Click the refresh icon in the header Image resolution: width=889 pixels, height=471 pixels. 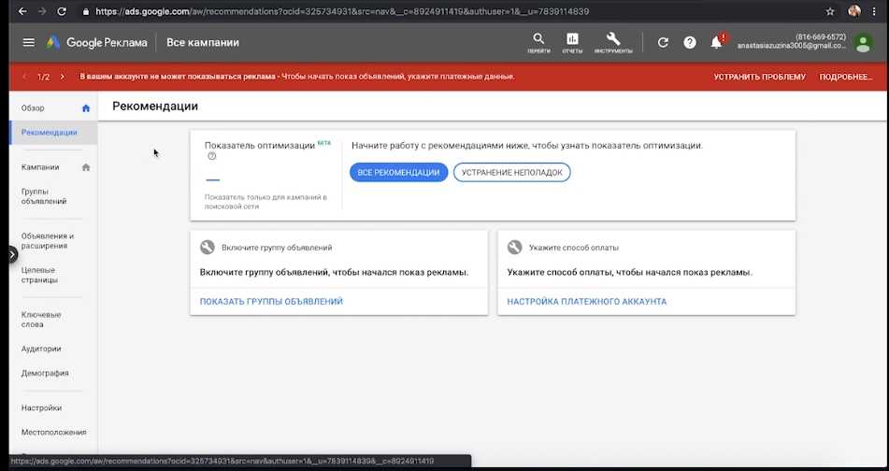tap(663, 42)
